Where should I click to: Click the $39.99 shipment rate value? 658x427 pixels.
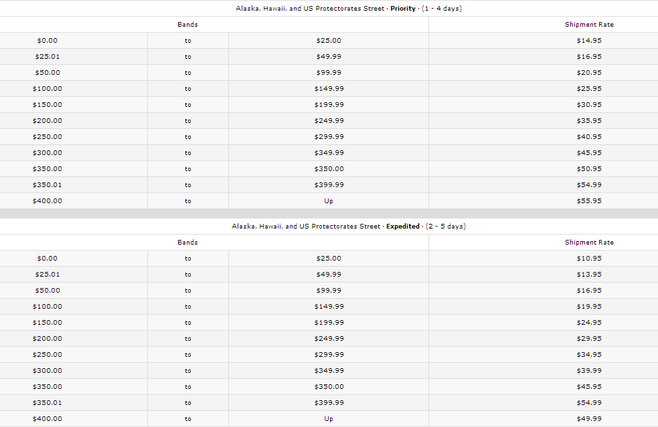coord(588,371)
